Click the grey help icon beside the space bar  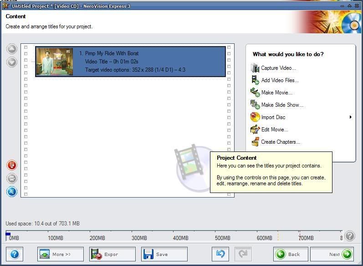click(350, 236)
